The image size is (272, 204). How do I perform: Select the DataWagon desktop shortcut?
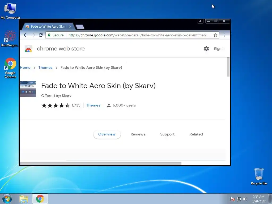[x=10, y=39]
